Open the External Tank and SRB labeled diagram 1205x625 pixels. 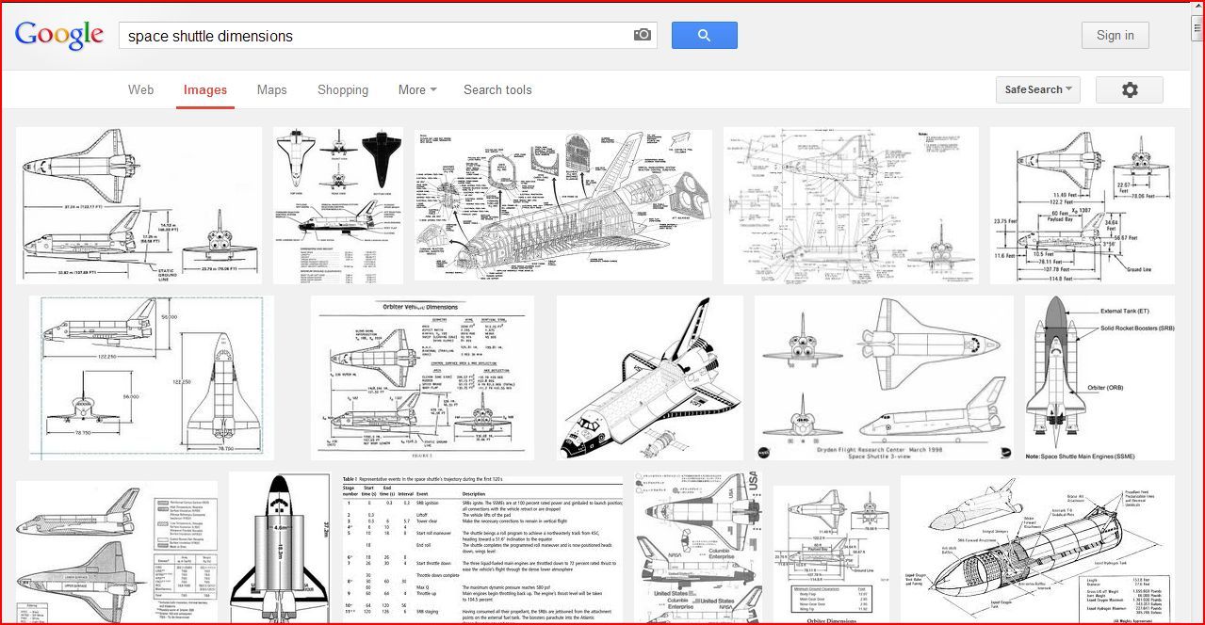tap(1098, 377)
